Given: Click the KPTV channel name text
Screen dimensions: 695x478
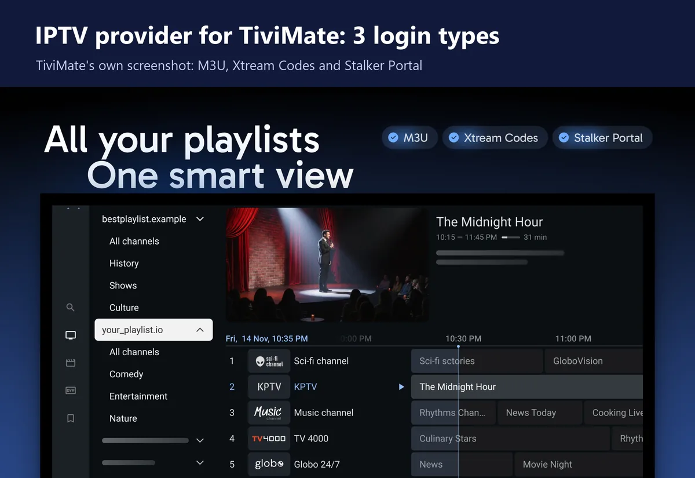Looking at the screenshot, I should [x=305, y=387].
